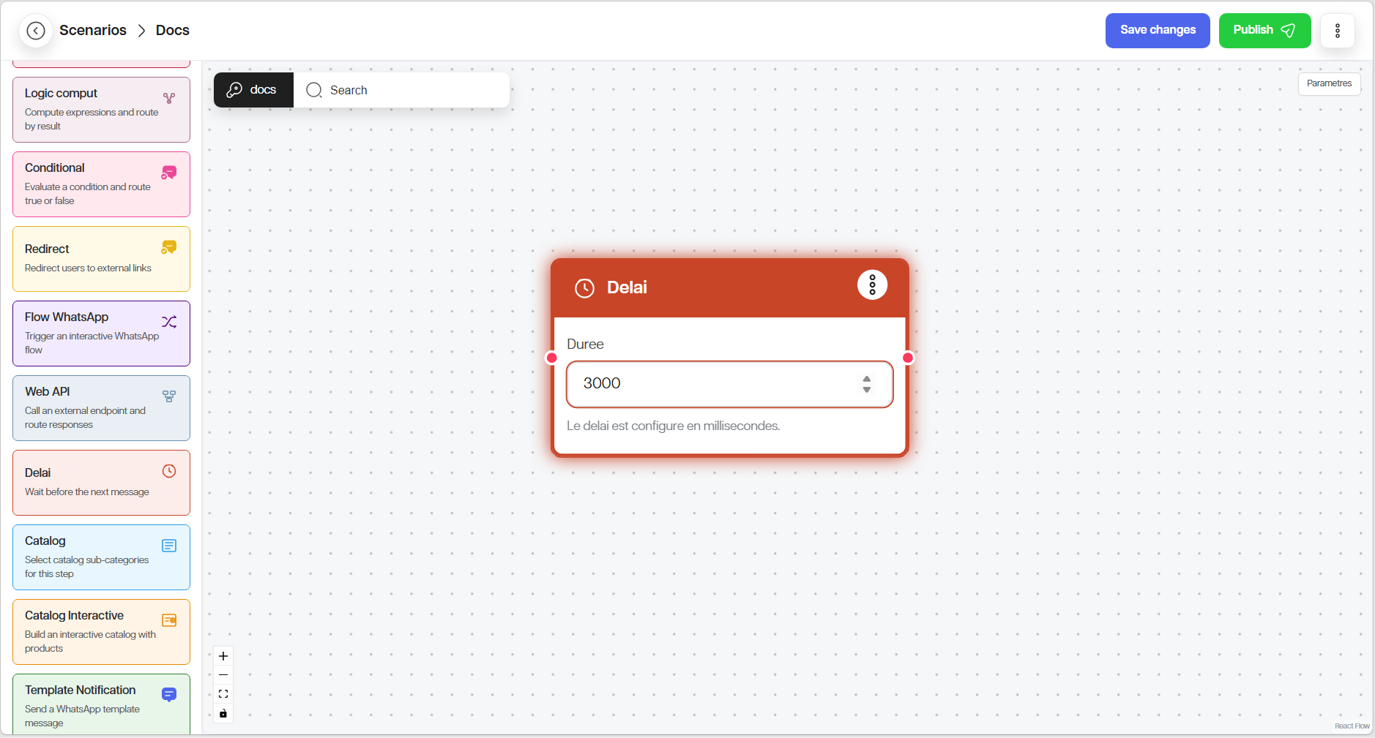Click the Duree input field
1375x738 pixels.
(x=710, y=384)
